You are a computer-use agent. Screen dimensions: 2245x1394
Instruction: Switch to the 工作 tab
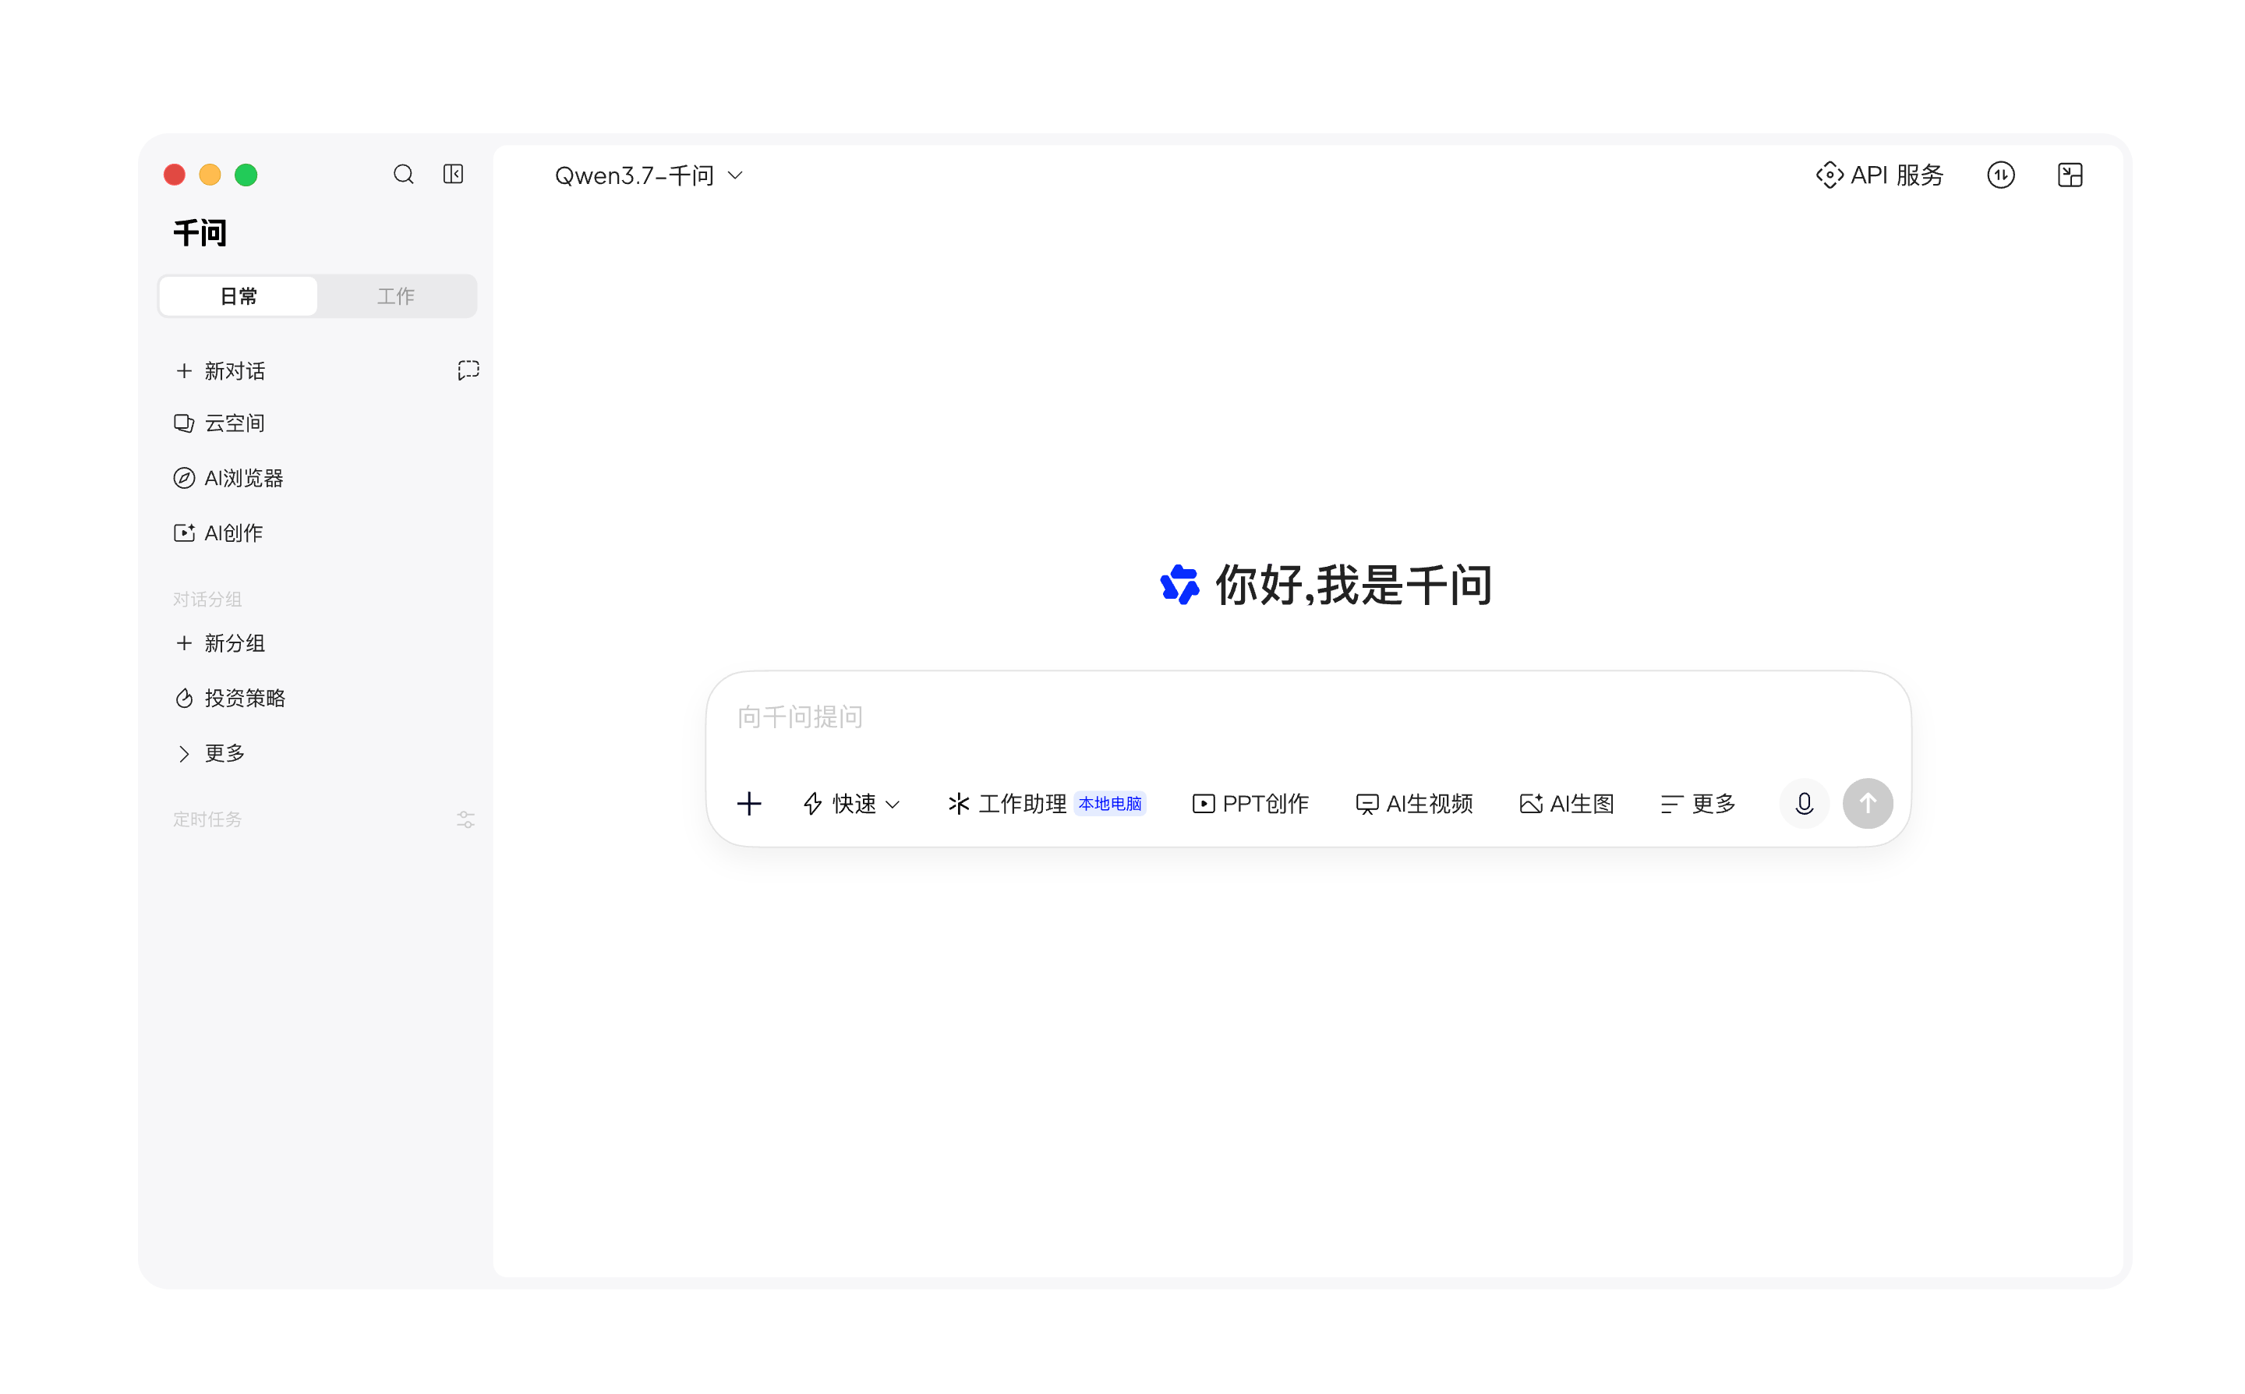point(396,296)
